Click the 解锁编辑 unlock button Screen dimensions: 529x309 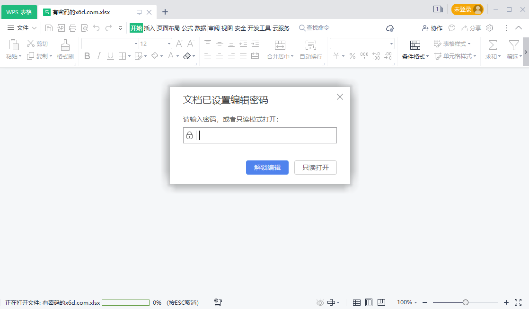267,168
